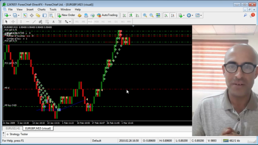258x145 pixels.
Task: Open the Charts menu
Action: pos(41,10)
